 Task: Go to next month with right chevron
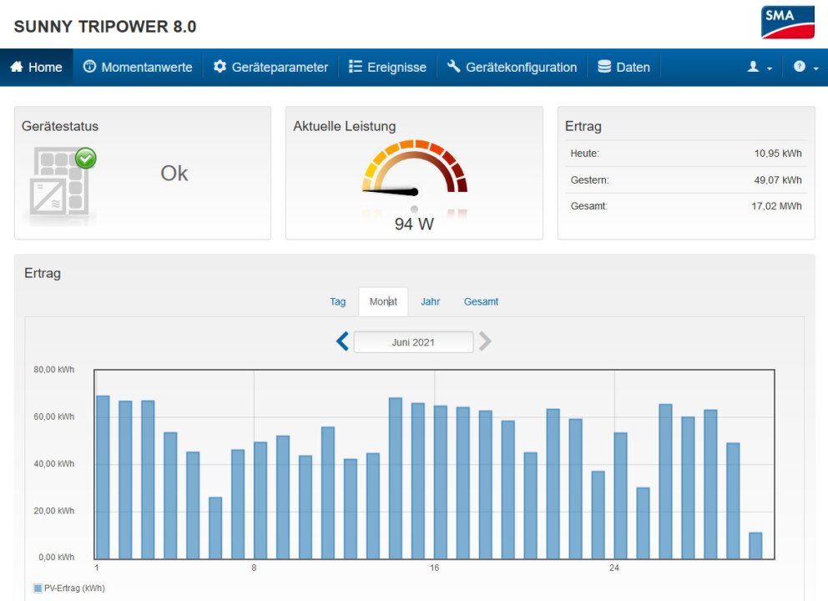(485, 341)
